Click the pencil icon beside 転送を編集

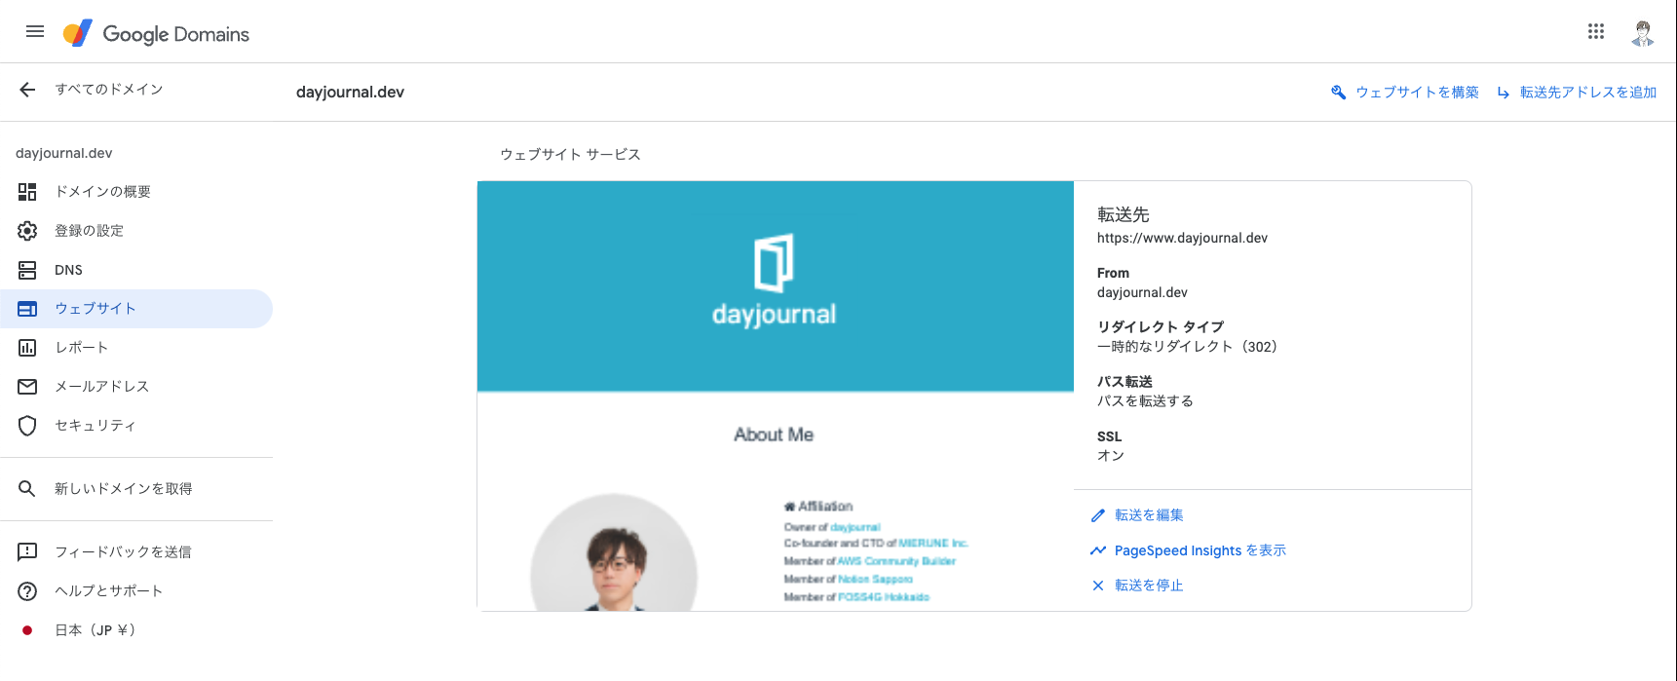(x=1098, y=515)
